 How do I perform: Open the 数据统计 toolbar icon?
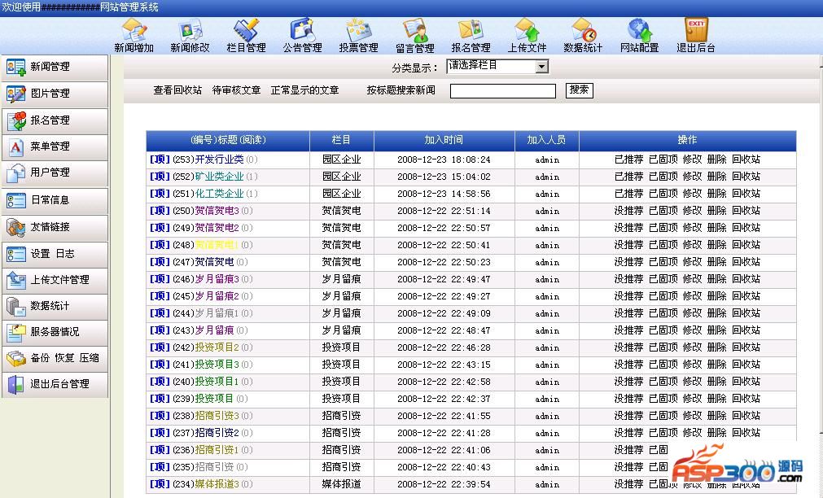point(583,30)
